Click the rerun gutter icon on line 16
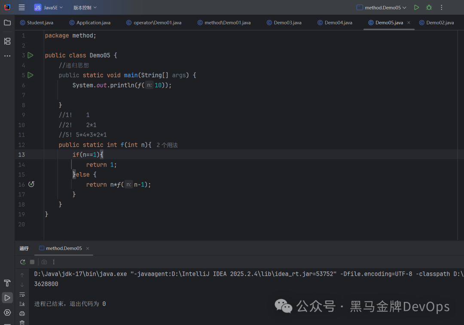The height and width of the screenshot is (325, 464). pyautogui.click(x=31, y=184)
